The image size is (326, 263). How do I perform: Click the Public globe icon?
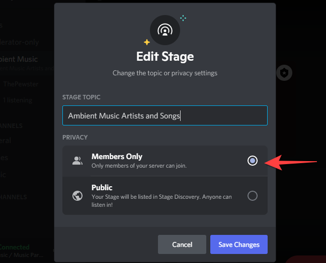[77, 196]
